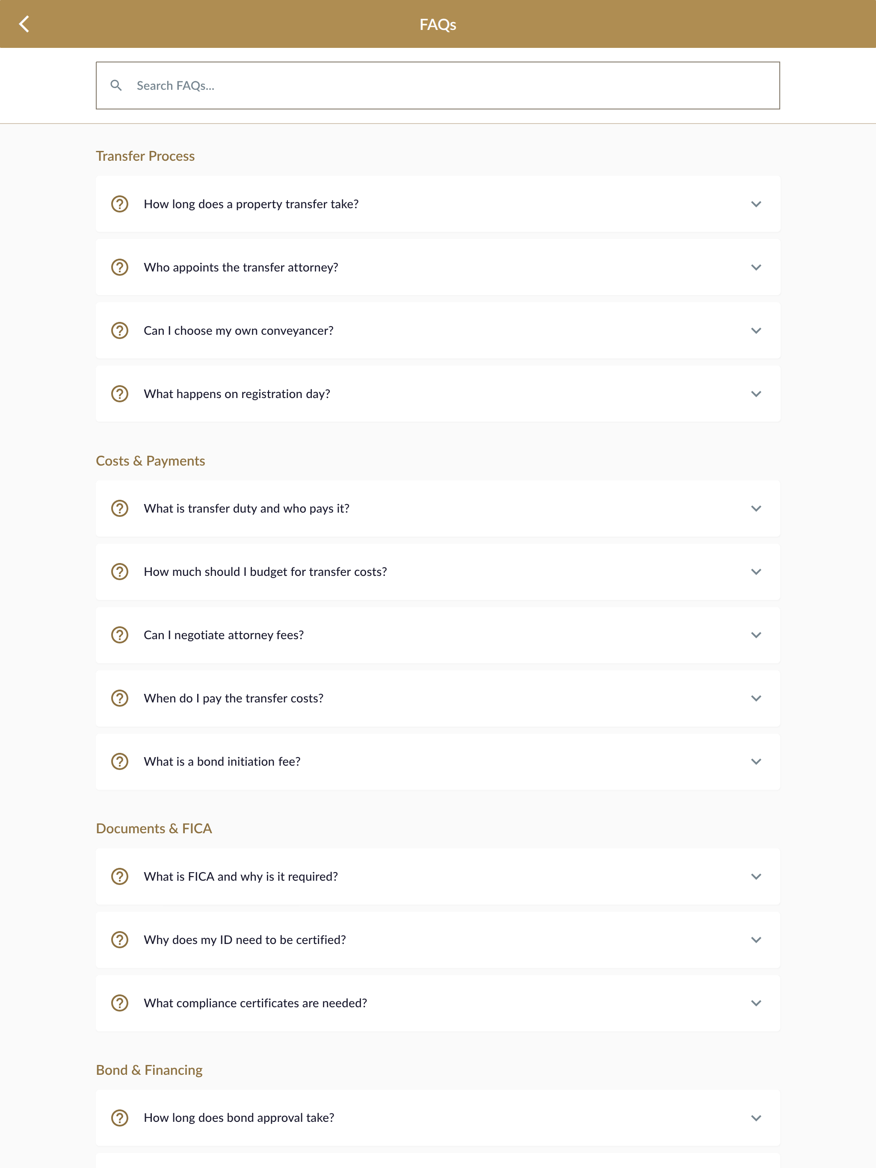Expand chevron for registration day question
This screenshot has width=876, height=1168.
(756, 394)
